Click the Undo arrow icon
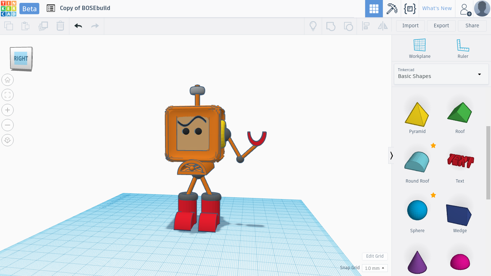The image size is (491, 276). [78, 26]
